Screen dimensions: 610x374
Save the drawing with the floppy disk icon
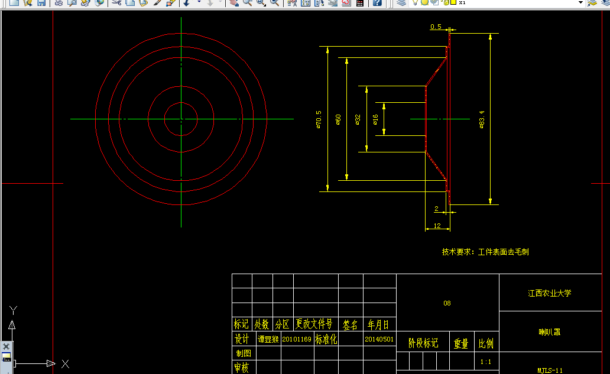(x=41, y=3)
